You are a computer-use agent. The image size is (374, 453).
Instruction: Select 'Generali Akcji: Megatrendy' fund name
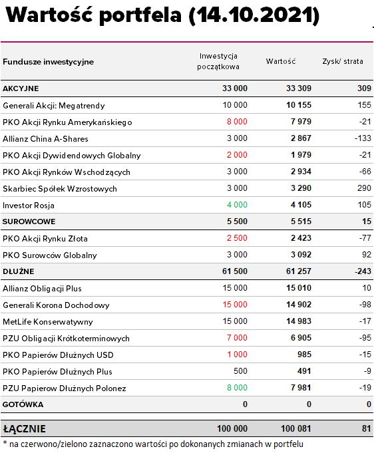[54, 106]
